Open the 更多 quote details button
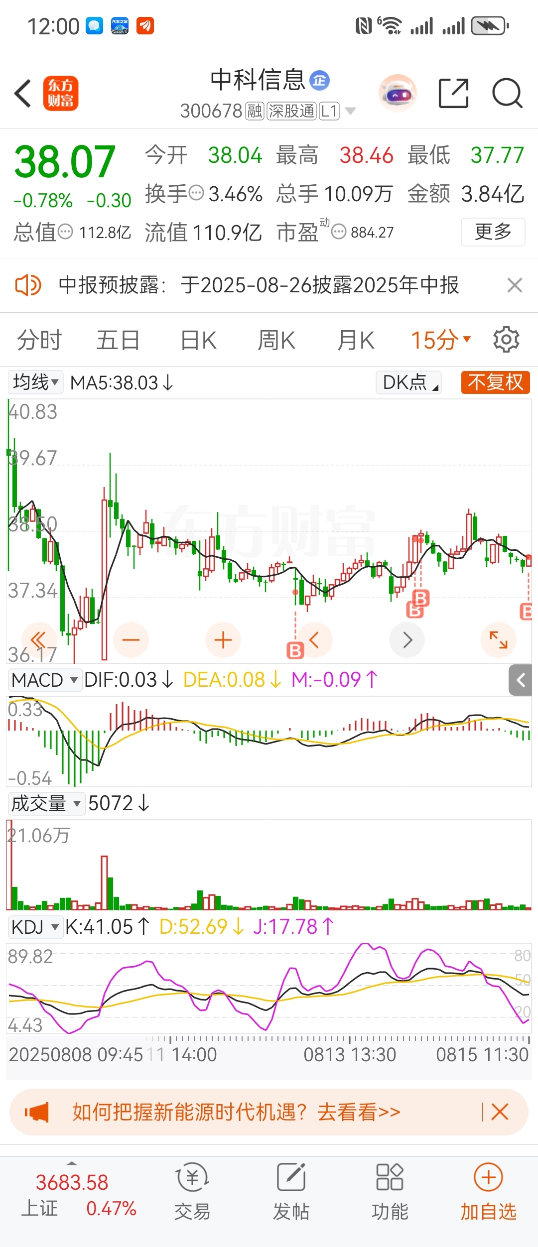Screen dimensions: 538x1247 [493, 232]
